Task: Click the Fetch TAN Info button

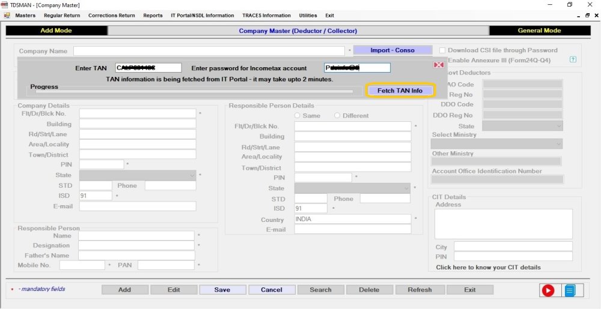Action: pos(400,91)
